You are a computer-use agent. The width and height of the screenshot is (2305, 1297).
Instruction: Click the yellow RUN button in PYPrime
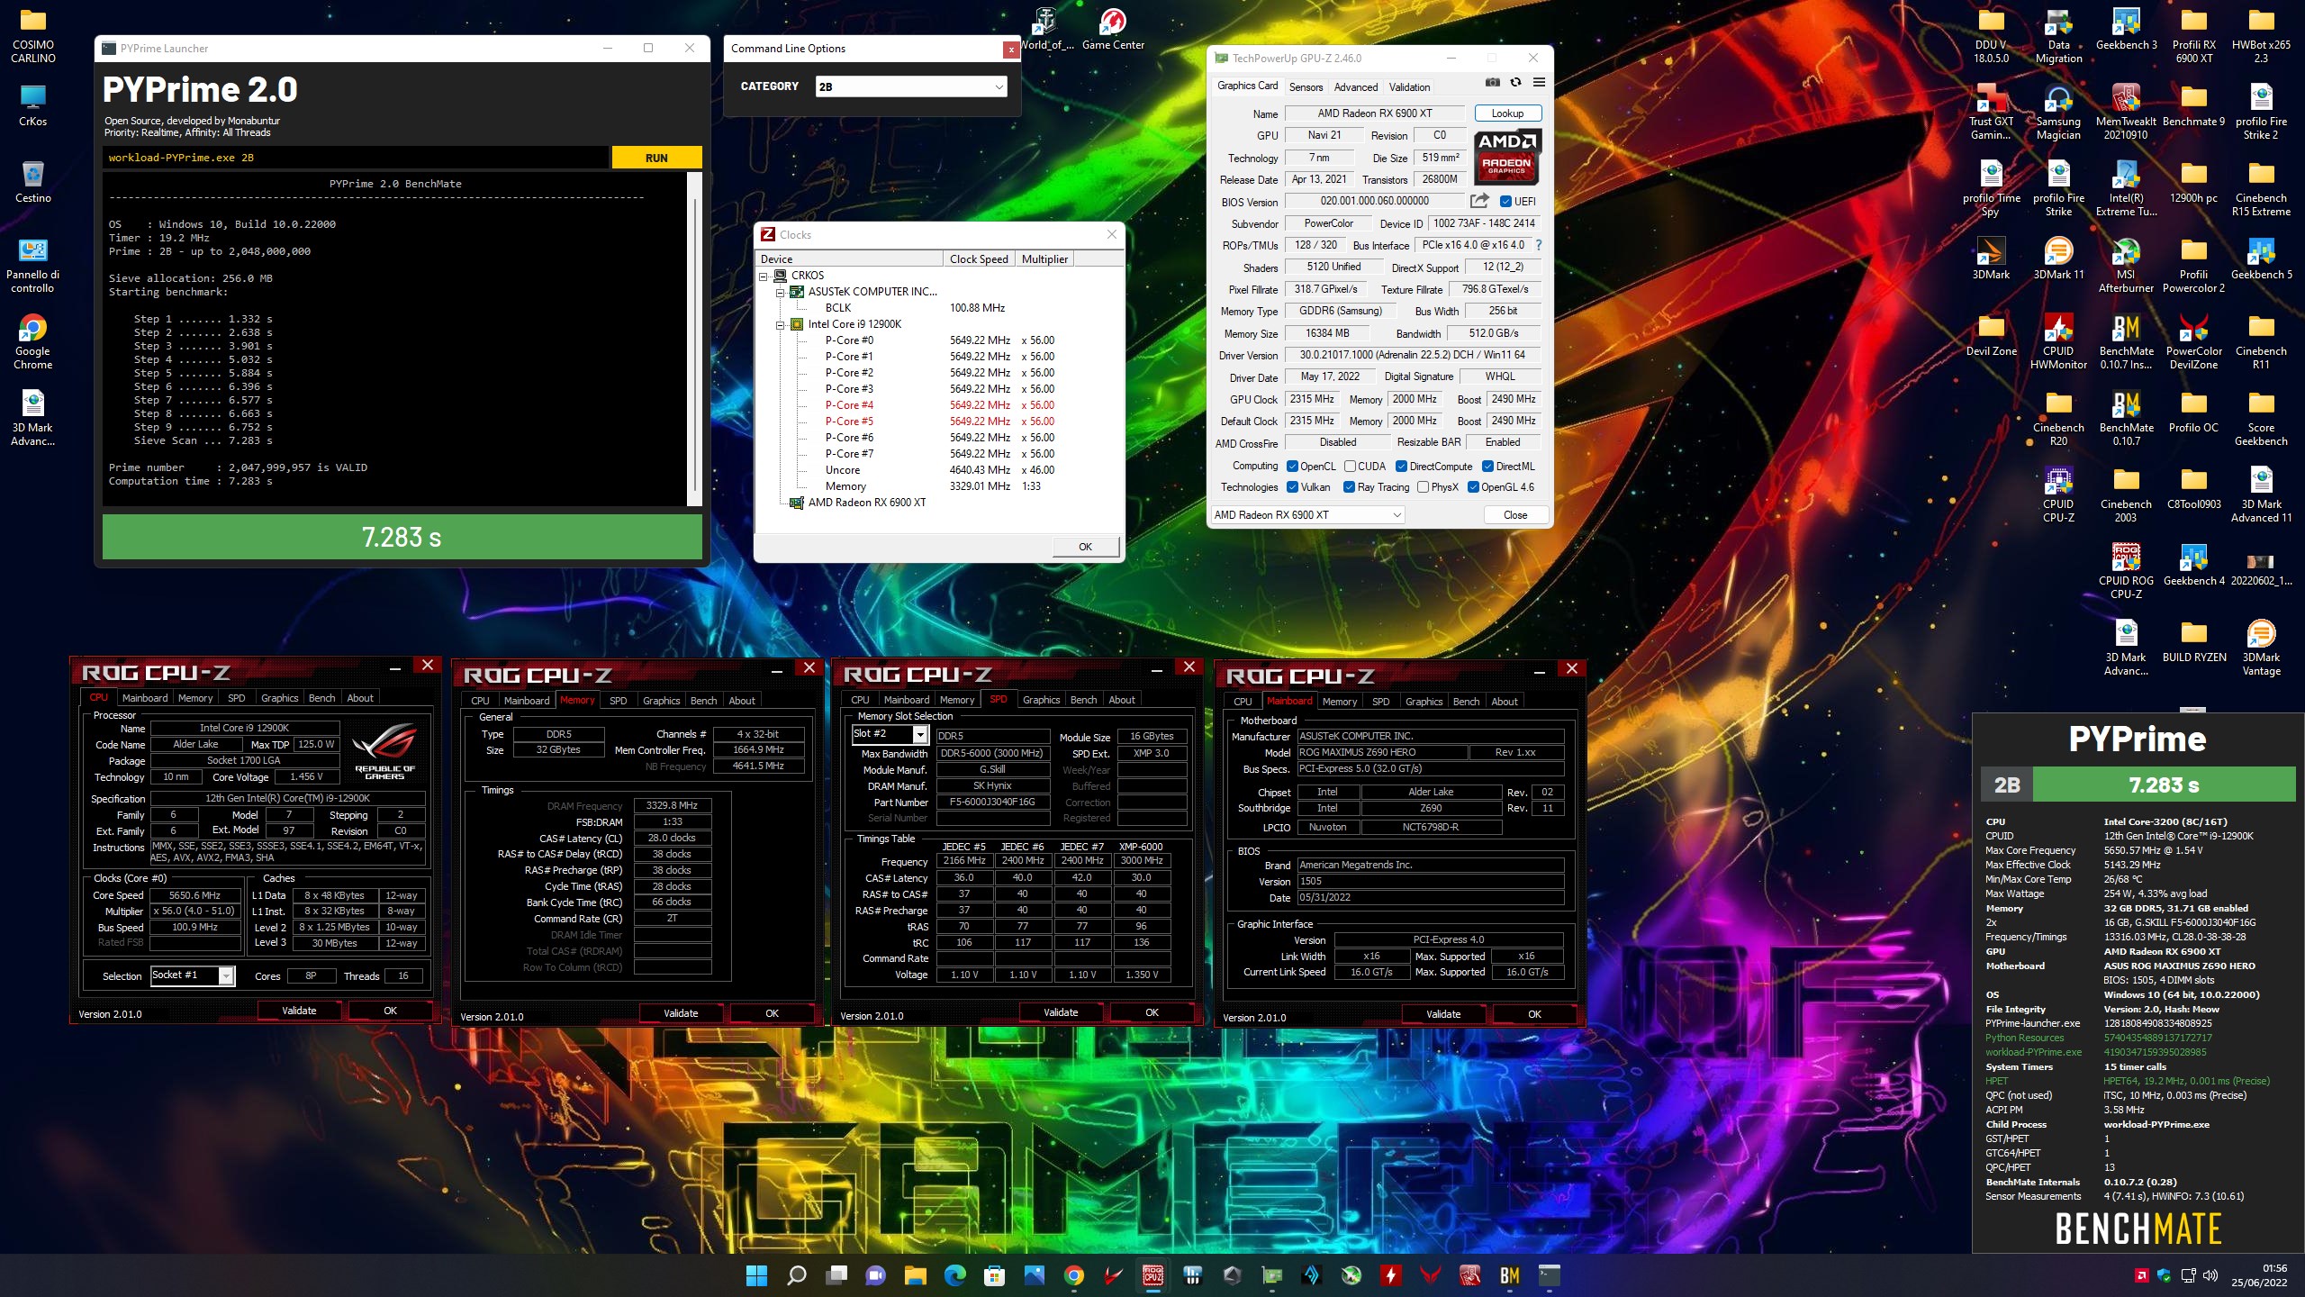656,158
